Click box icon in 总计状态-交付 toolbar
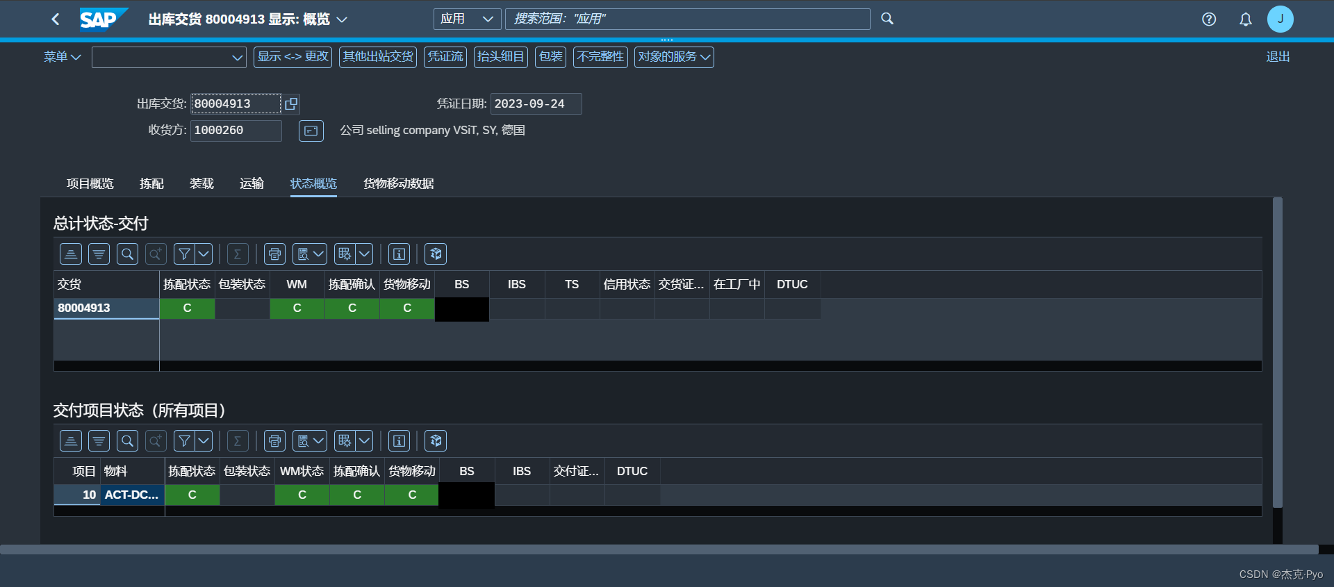Screen dimensions: 1334x587 click(436, 254)
